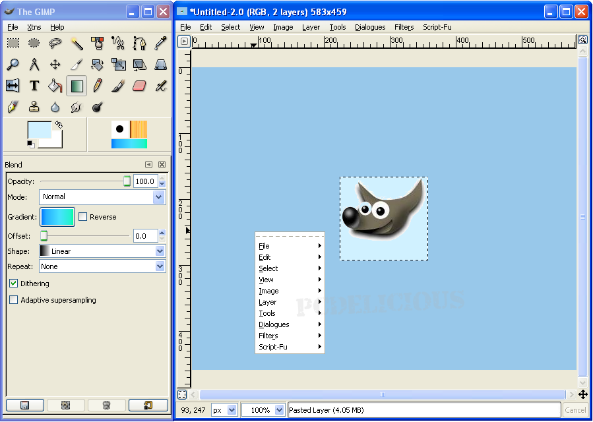Select the Paintbrush tool
The width and height of the screenshot is (593, 422).
[x=118, y=86]
